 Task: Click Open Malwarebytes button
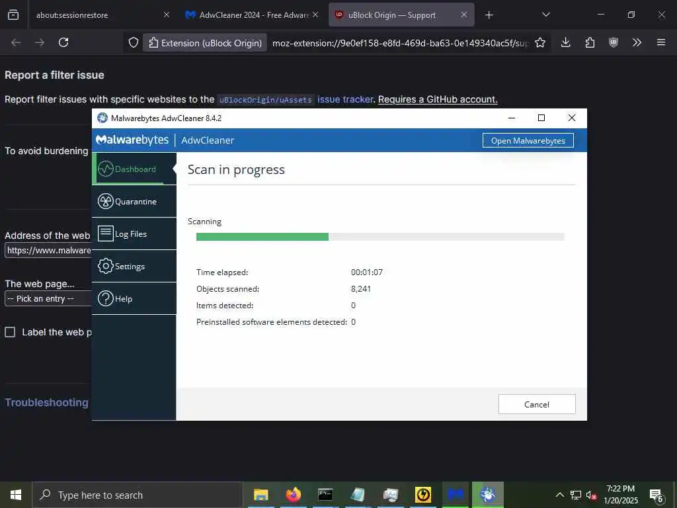(528, 140)
